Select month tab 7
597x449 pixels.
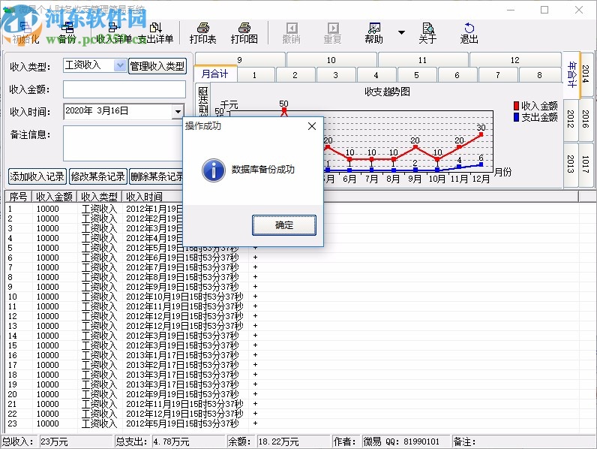498,74
